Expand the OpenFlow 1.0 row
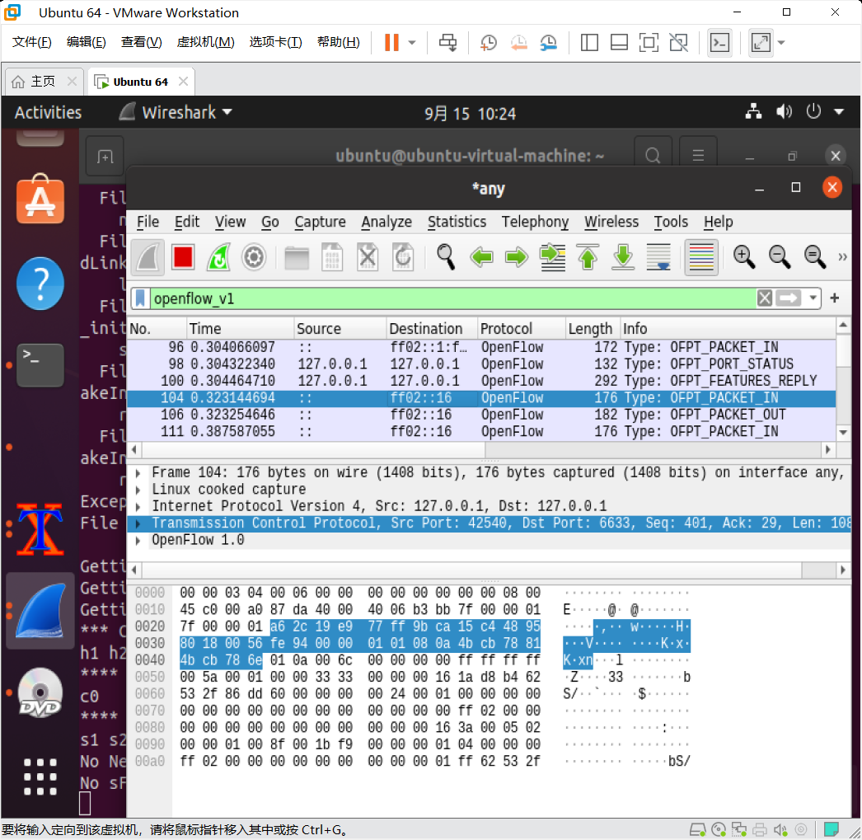Image resolution: width=862 pixels, height=840 pixels. coord(138,541)
